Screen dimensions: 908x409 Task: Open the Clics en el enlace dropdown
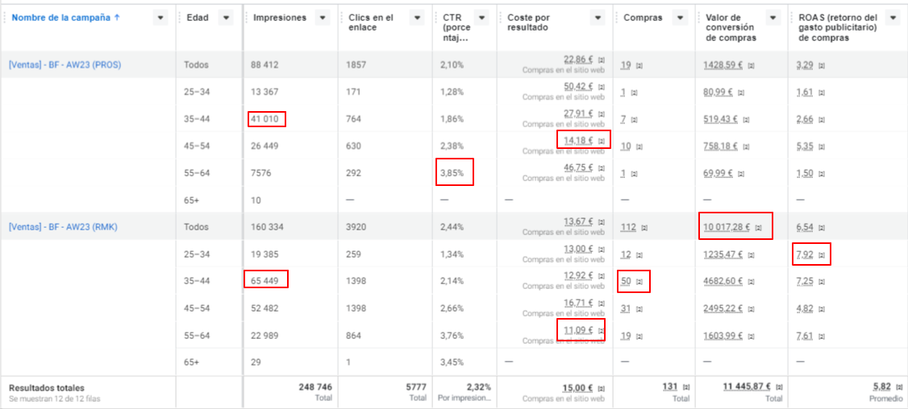pos(417,18)
